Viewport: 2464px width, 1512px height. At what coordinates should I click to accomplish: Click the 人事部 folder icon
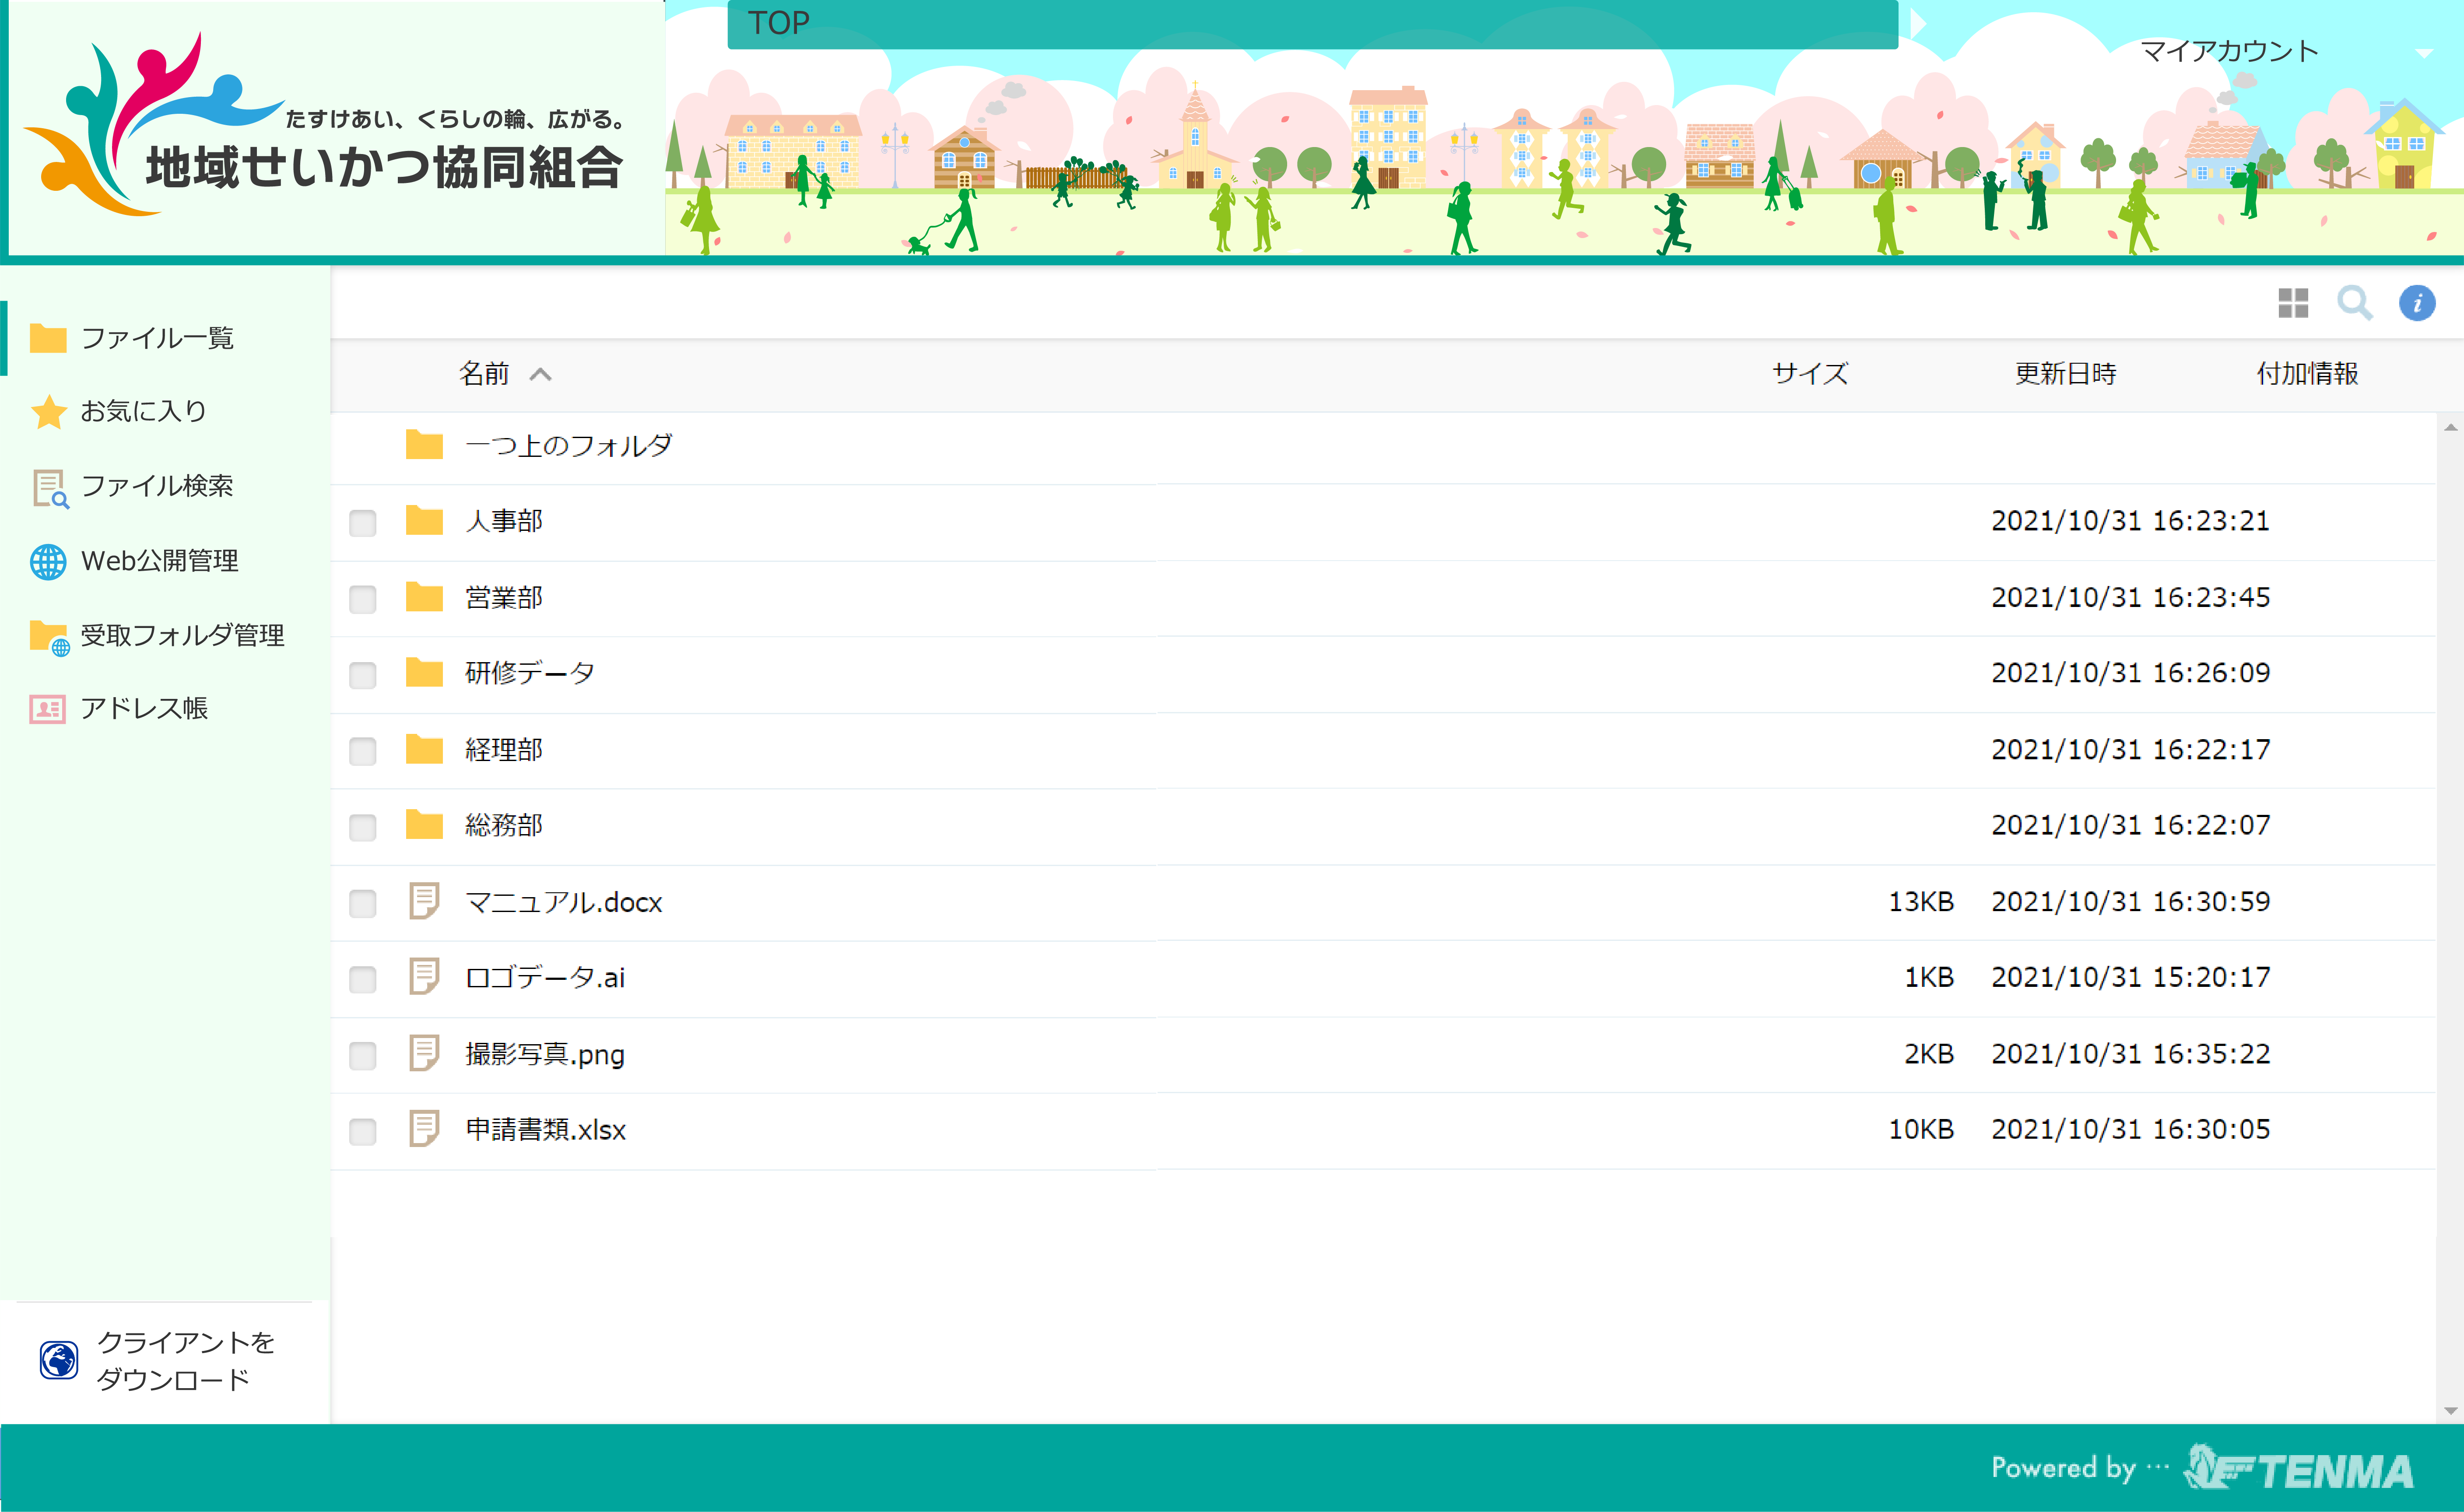click(x=424, y=520)
